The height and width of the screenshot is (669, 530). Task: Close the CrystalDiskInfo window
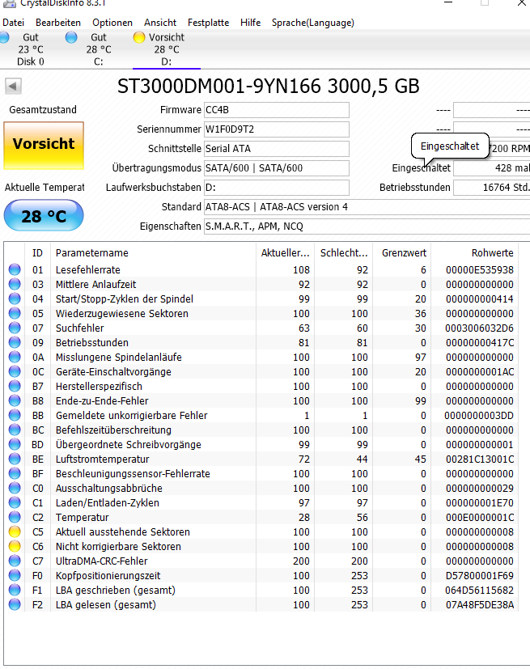click(x=521, y=3)
